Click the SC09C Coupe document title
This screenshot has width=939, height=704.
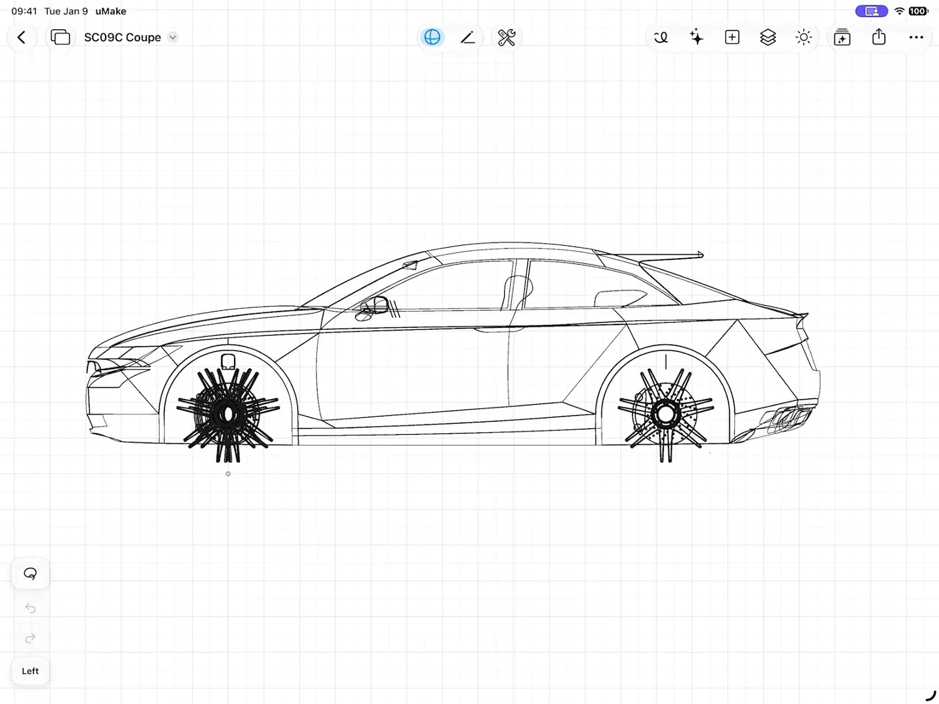pyautogui.click(x=123, y=37)
